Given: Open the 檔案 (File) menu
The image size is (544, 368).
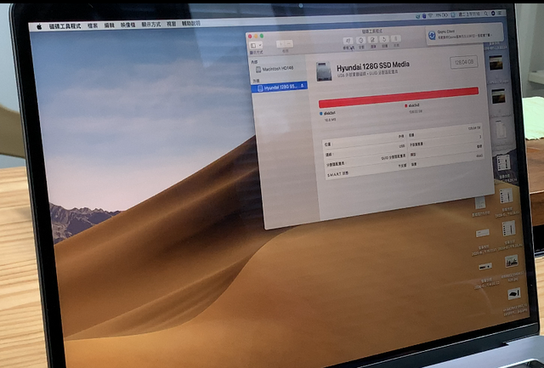Looking at the screenshot, I should pos(93,25).
